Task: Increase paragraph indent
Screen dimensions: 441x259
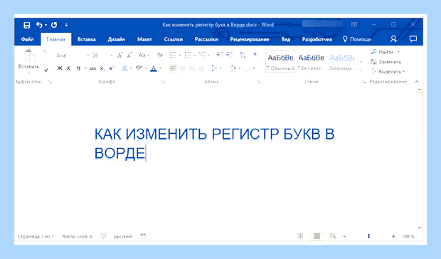Action: tap(230, 55)
